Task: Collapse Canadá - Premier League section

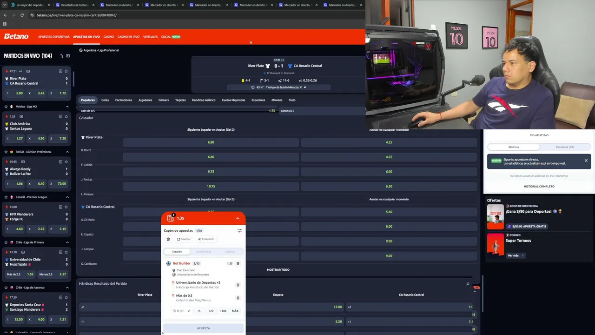Action: point(67,197)
